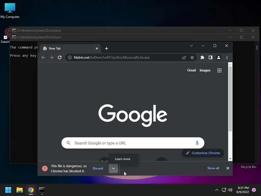261x196 pixels.
Task: Go back with Chrome's back arrow
Action: [x=43, y=57]
